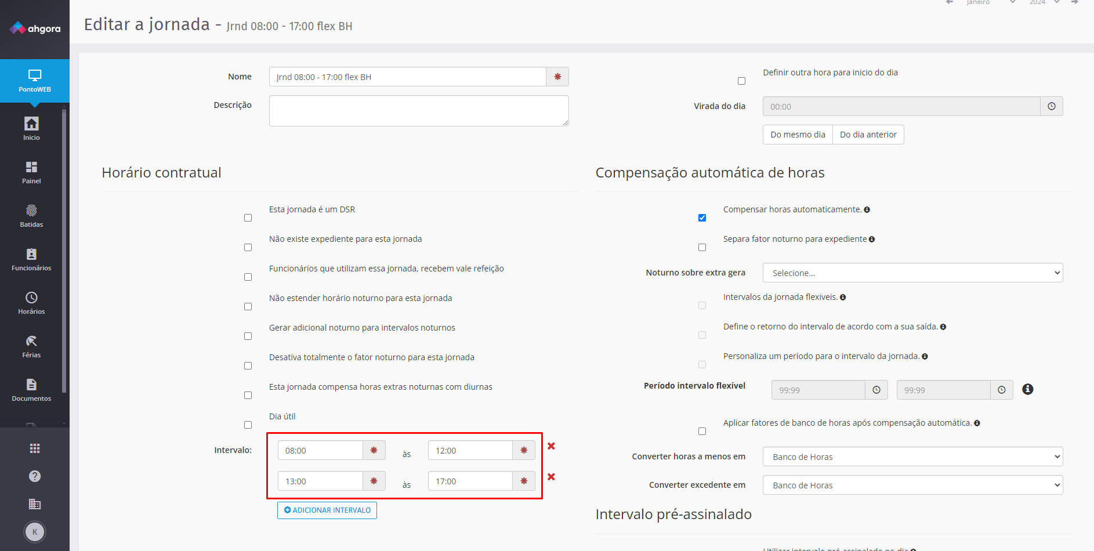
Task: Open Converter horas a menos em dropdown
Action: point(912,456)
